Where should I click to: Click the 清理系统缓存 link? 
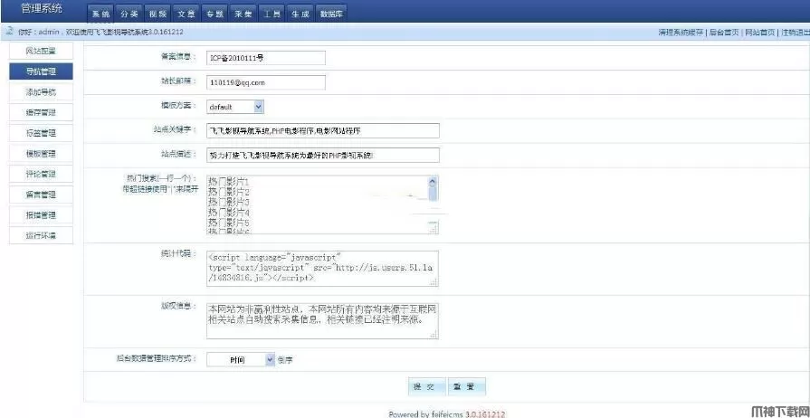[x=681, y=32]
